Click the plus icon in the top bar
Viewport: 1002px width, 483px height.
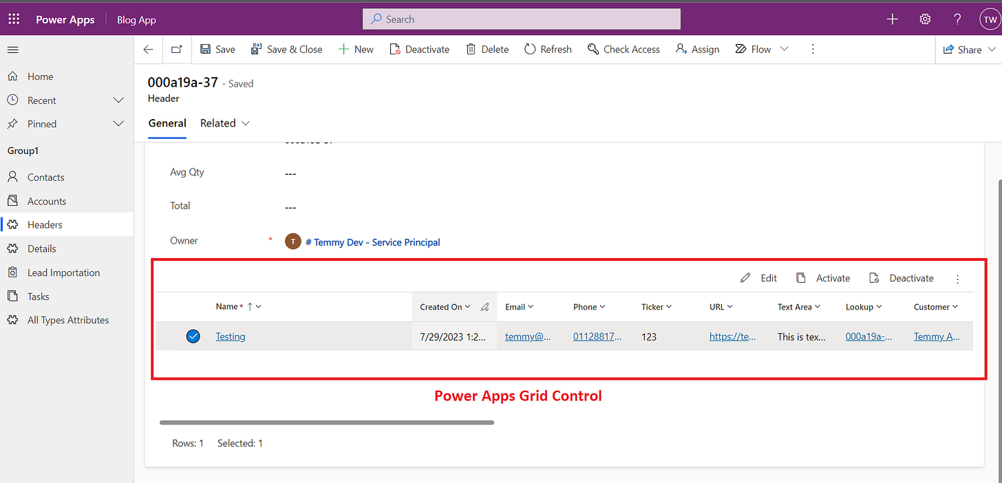point(893,19)
